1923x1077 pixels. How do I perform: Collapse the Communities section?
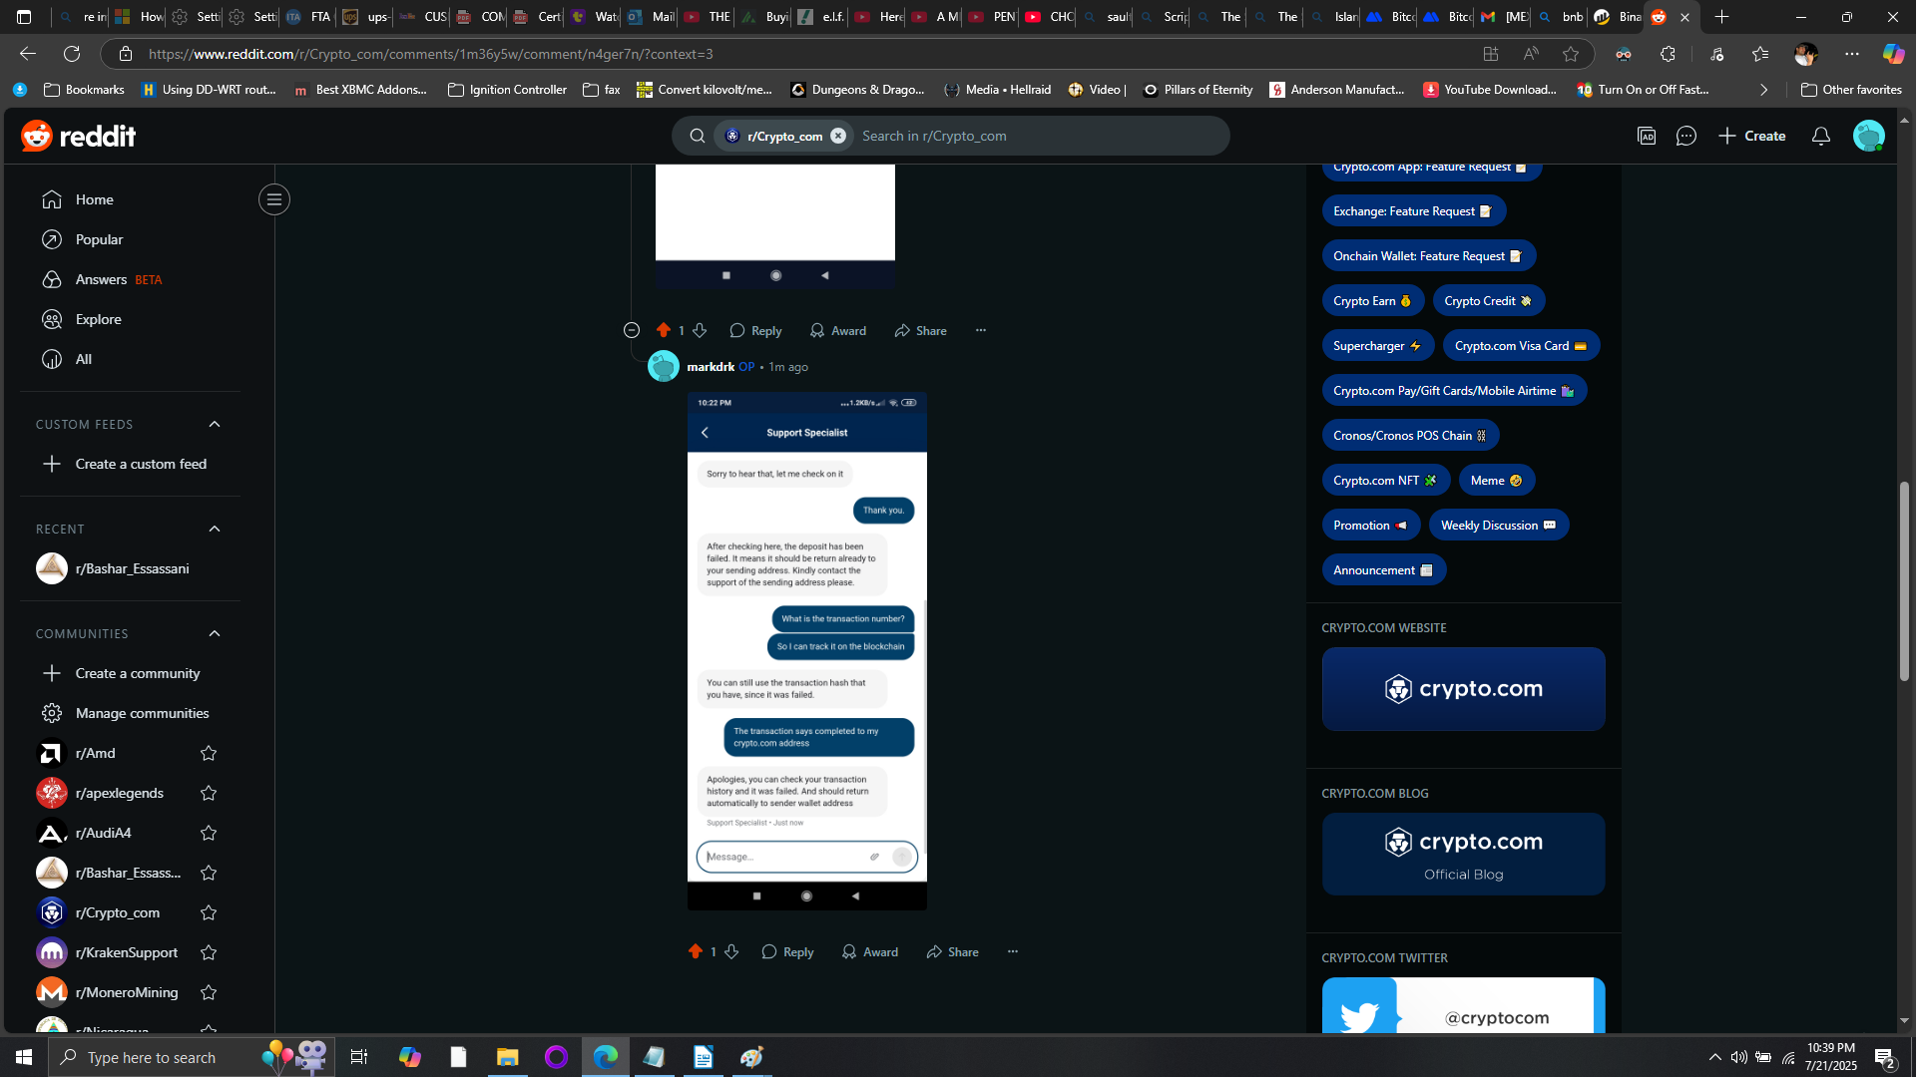(216, 635)
